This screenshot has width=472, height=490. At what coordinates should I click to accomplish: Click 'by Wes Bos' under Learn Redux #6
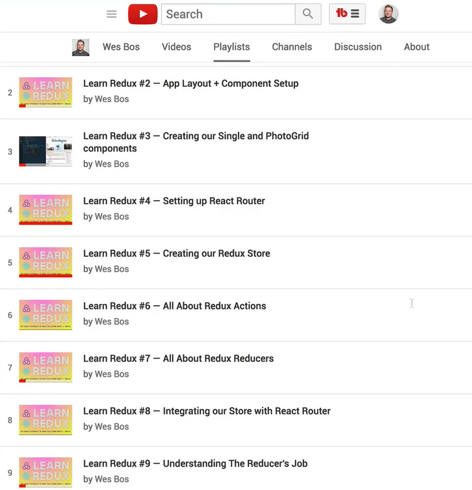[x=106, y=321]
